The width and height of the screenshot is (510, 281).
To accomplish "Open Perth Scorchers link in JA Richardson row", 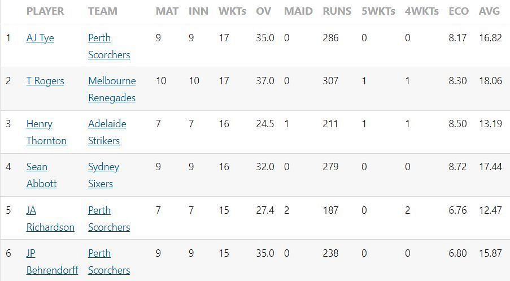I will click(109, 218).
